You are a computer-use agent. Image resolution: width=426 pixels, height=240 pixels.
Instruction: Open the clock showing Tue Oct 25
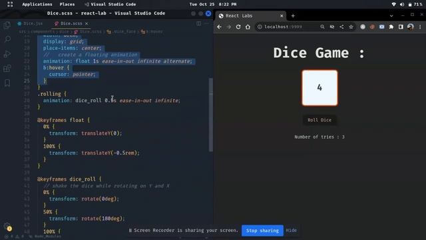[213, 5]
